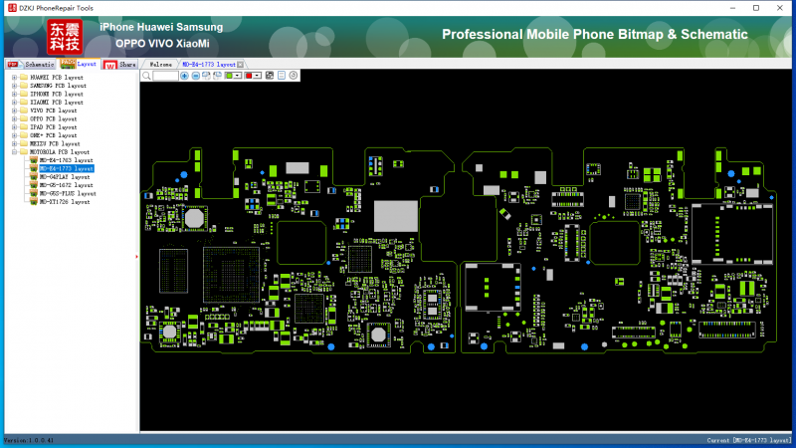Viewport: 796px width, 448px height.
Task: Open the red color dropdown
Action: pos(258,76)
